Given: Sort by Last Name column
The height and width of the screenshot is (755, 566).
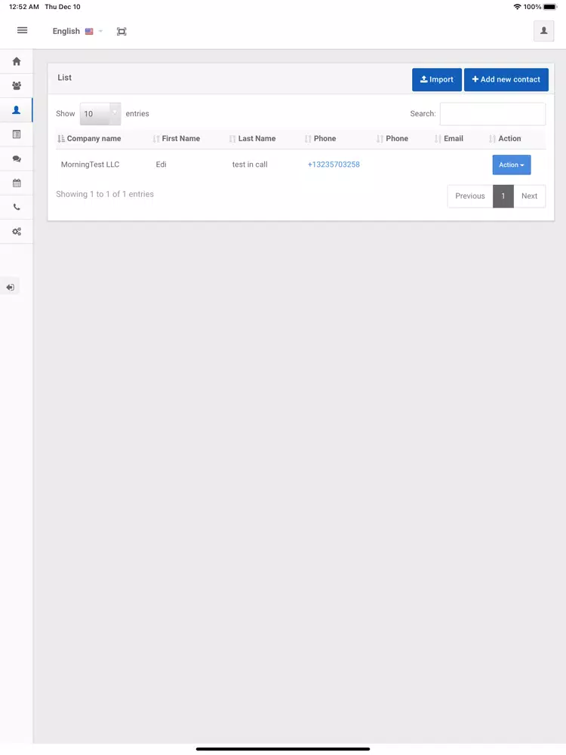Looking at the screenshot, I should [x=253, y=139].
